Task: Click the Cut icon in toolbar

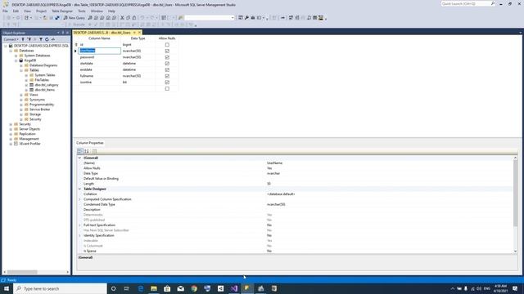Action: tap(122, 18)
